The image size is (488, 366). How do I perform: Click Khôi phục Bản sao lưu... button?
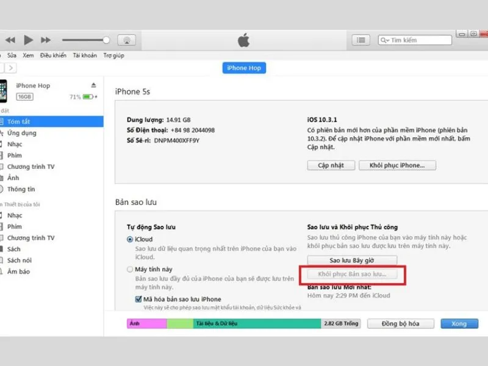(352, 274)
